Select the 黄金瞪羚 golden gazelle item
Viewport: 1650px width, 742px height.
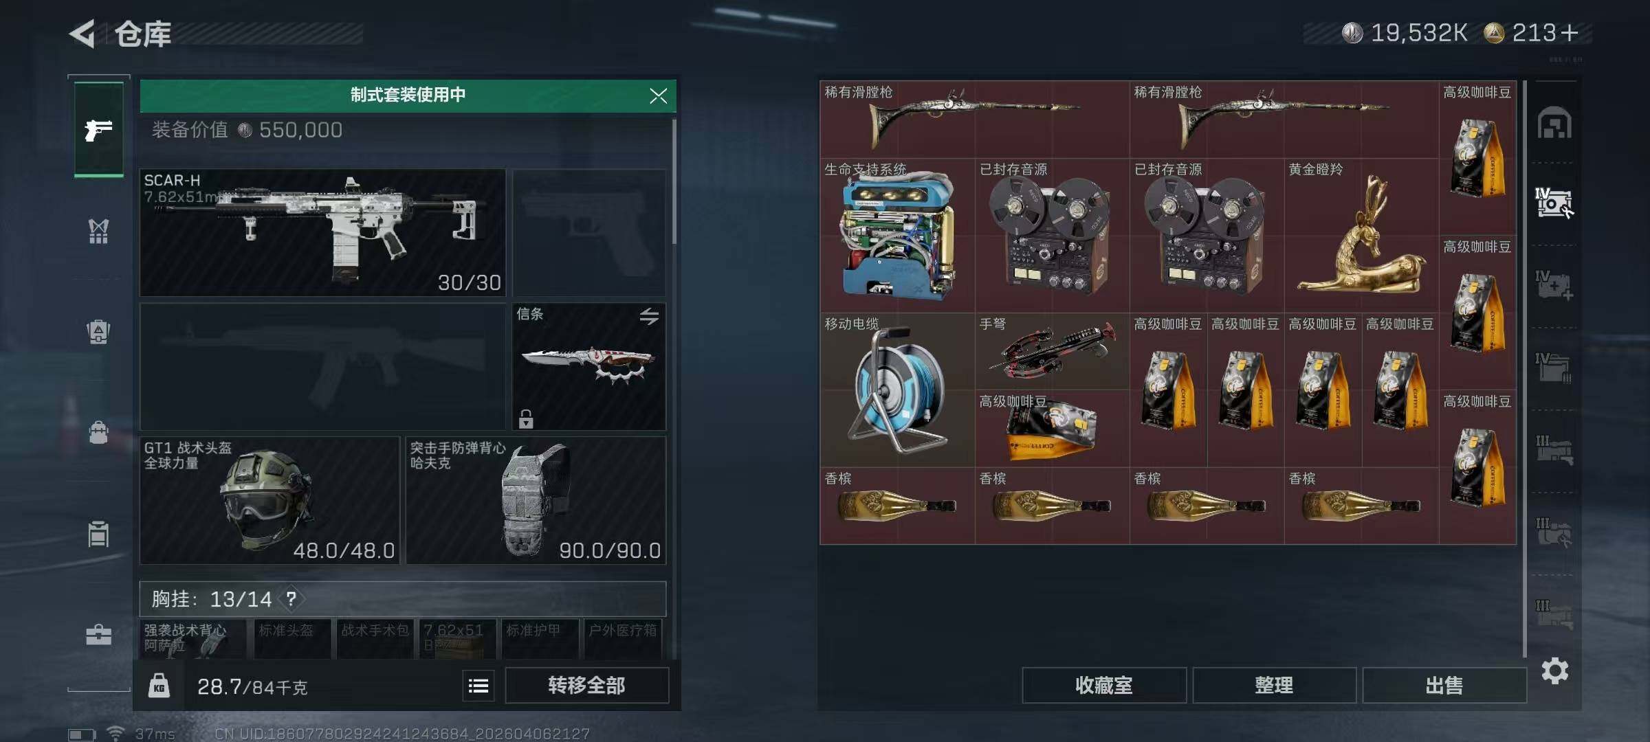click(1361, 235)
